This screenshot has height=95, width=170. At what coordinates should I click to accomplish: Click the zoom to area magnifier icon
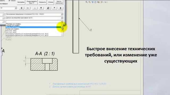90,2
